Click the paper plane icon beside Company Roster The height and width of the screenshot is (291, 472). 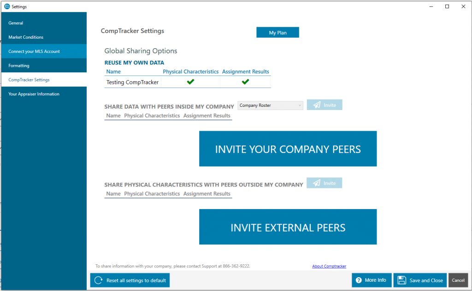pos(317,105)
